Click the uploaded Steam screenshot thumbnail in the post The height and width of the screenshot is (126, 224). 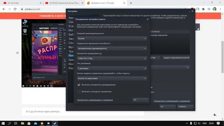point(44,53)
